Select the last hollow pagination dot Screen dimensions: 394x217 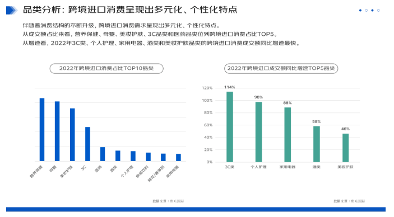click(378, 10)
